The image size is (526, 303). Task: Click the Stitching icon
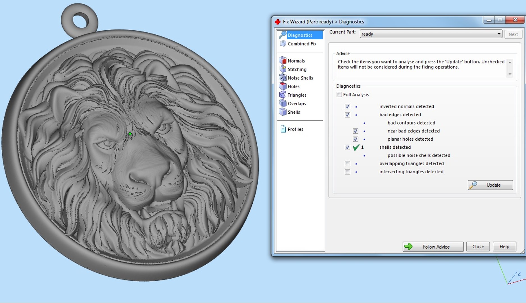click(283, 69)
